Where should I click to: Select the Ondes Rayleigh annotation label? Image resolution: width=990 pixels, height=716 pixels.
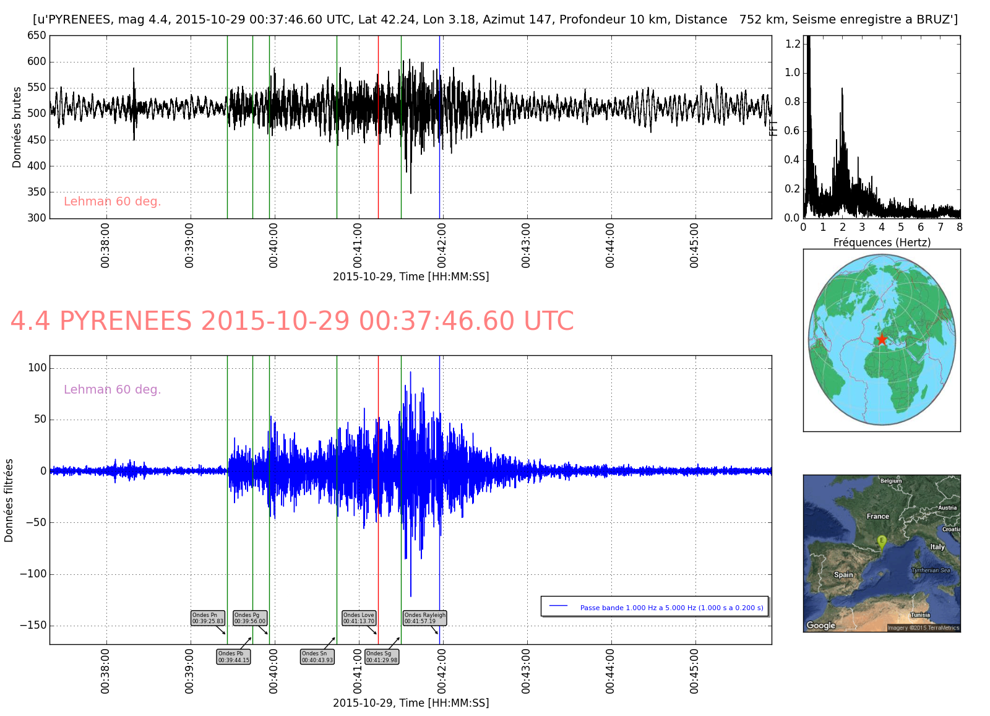pyautogui.click(x=424, y=618)
